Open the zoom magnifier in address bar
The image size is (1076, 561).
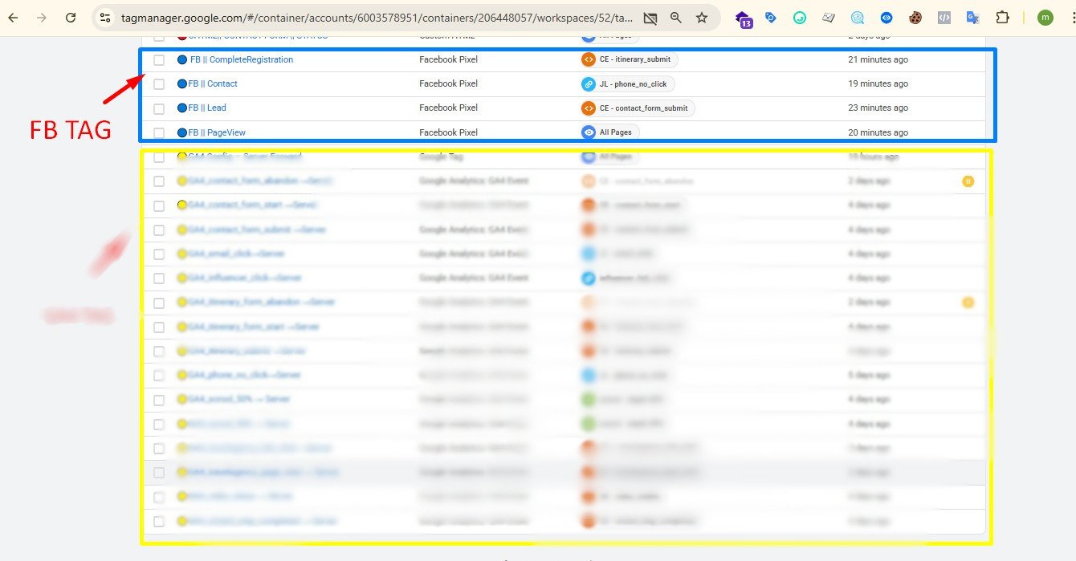(x=676, y=18)
